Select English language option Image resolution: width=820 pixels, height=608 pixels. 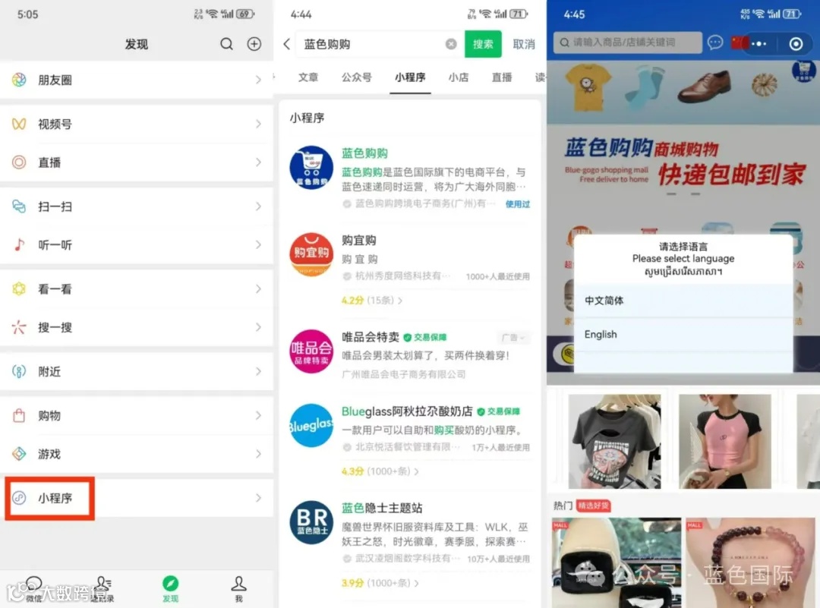[x=683, y=335]
